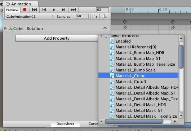The height and width of the screenshot is (131, 191).
Task: Click the current frame field showing 62
Action: point(102,10)
